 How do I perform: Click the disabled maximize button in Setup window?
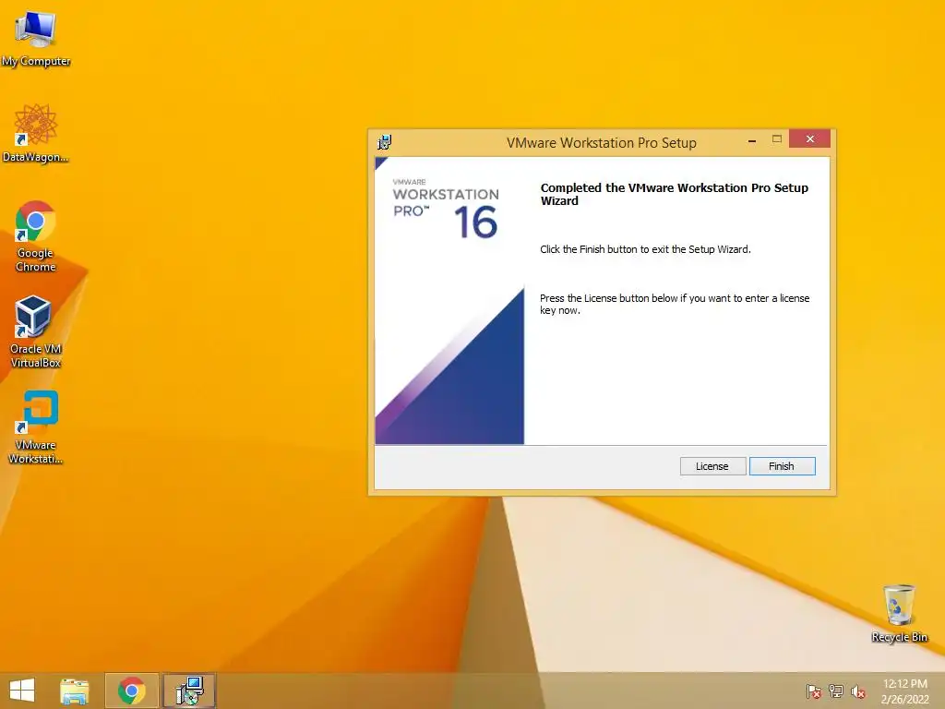coord(777,138)
